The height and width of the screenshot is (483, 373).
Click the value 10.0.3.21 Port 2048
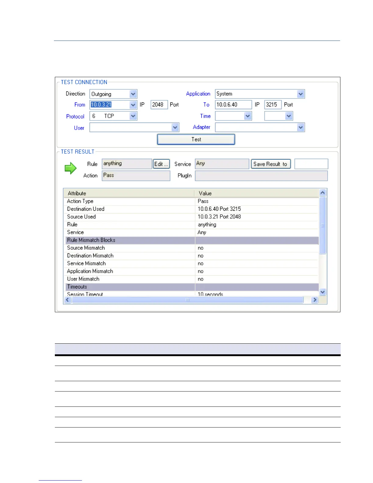[x=219, y=217]
